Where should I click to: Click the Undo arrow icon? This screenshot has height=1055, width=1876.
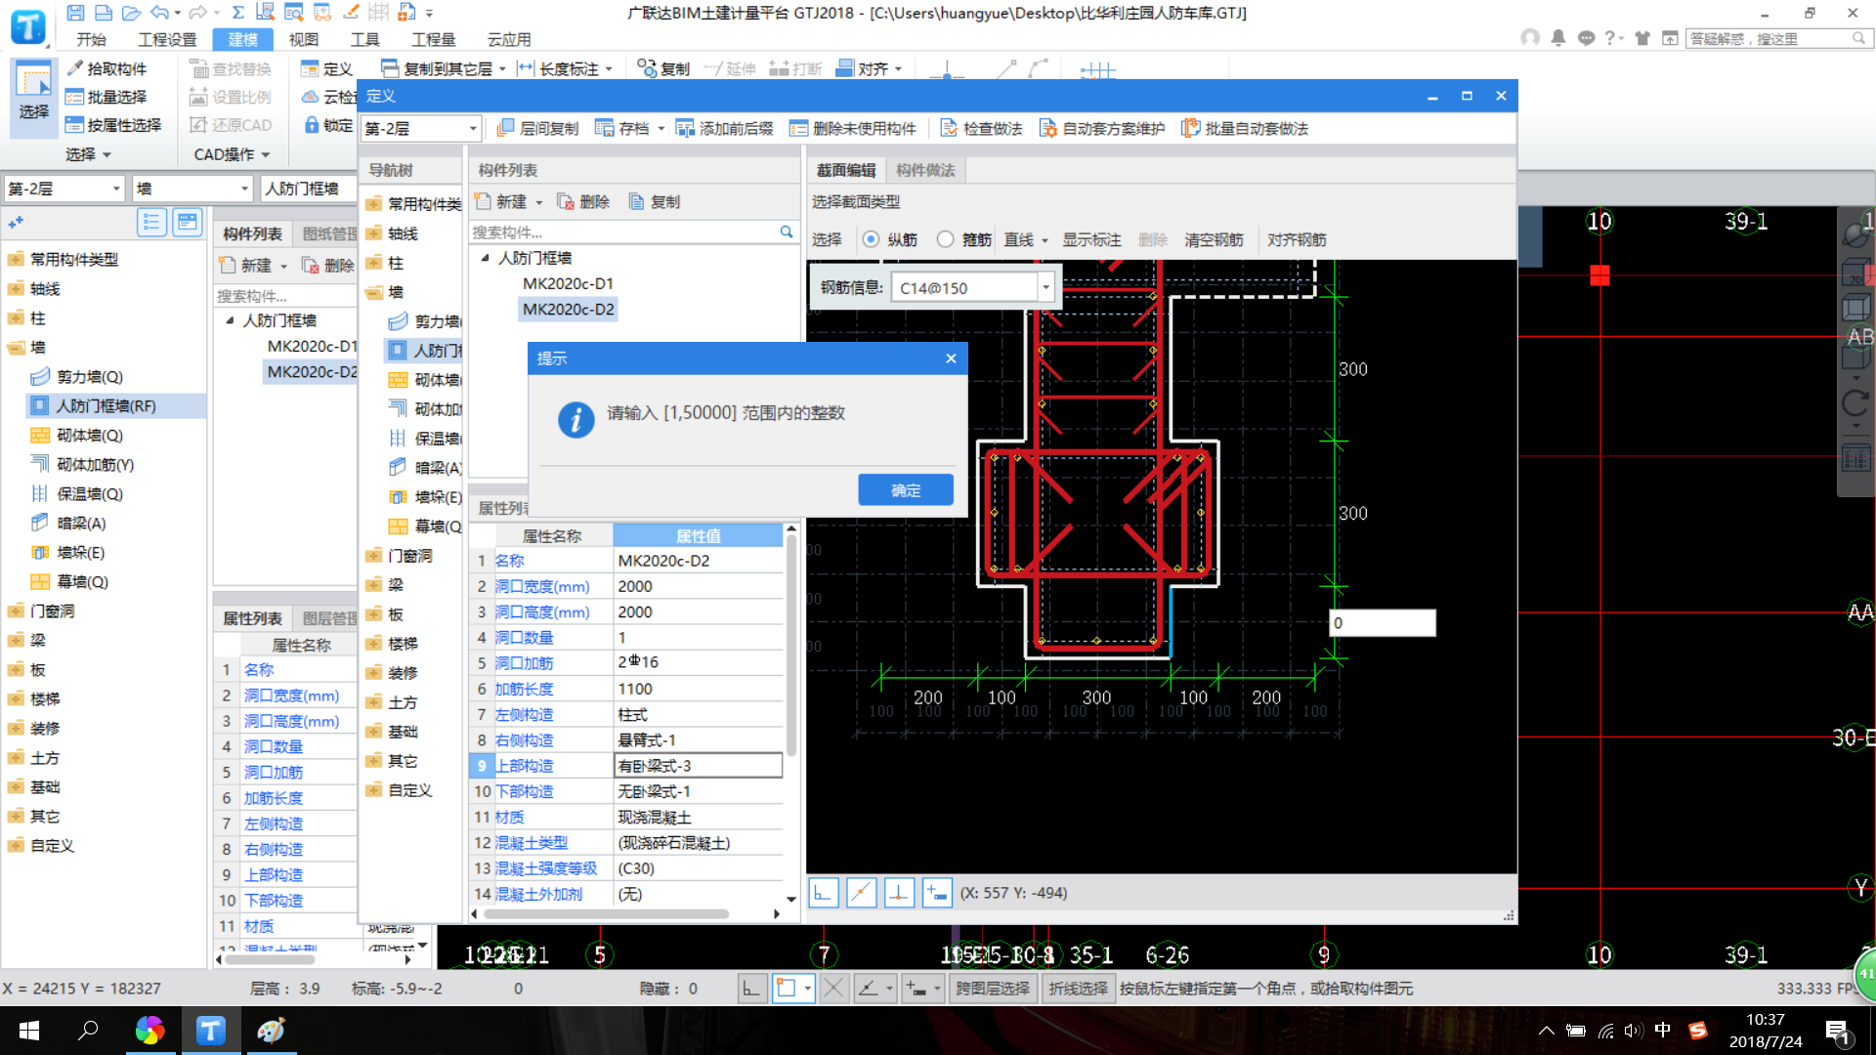(x=160, y=13)
